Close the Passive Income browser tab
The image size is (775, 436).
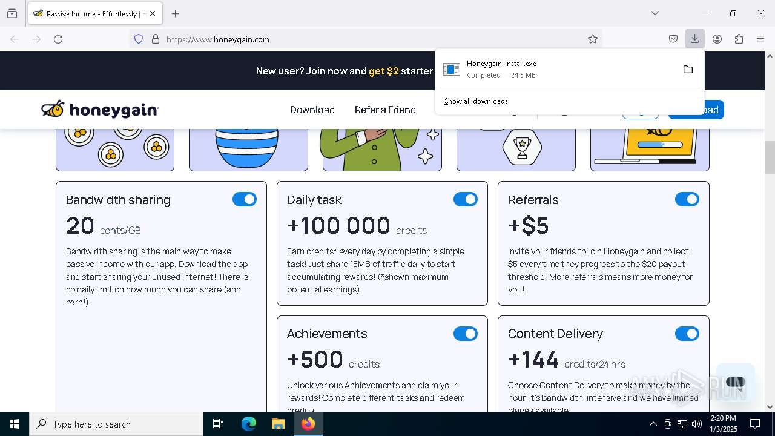point(153,13)
